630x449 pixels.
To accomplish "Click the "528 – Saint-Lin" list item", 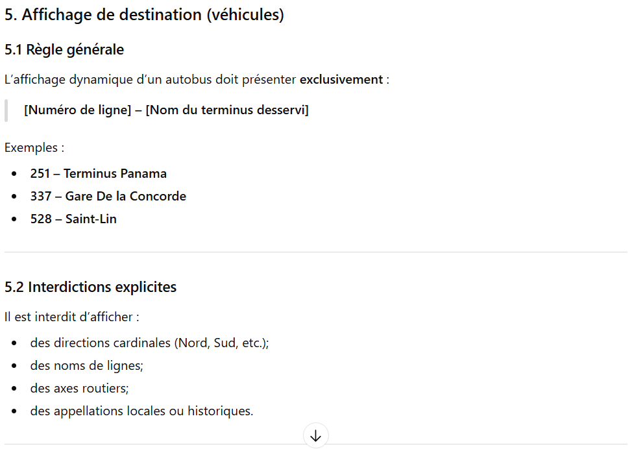I will pos(73,219).
